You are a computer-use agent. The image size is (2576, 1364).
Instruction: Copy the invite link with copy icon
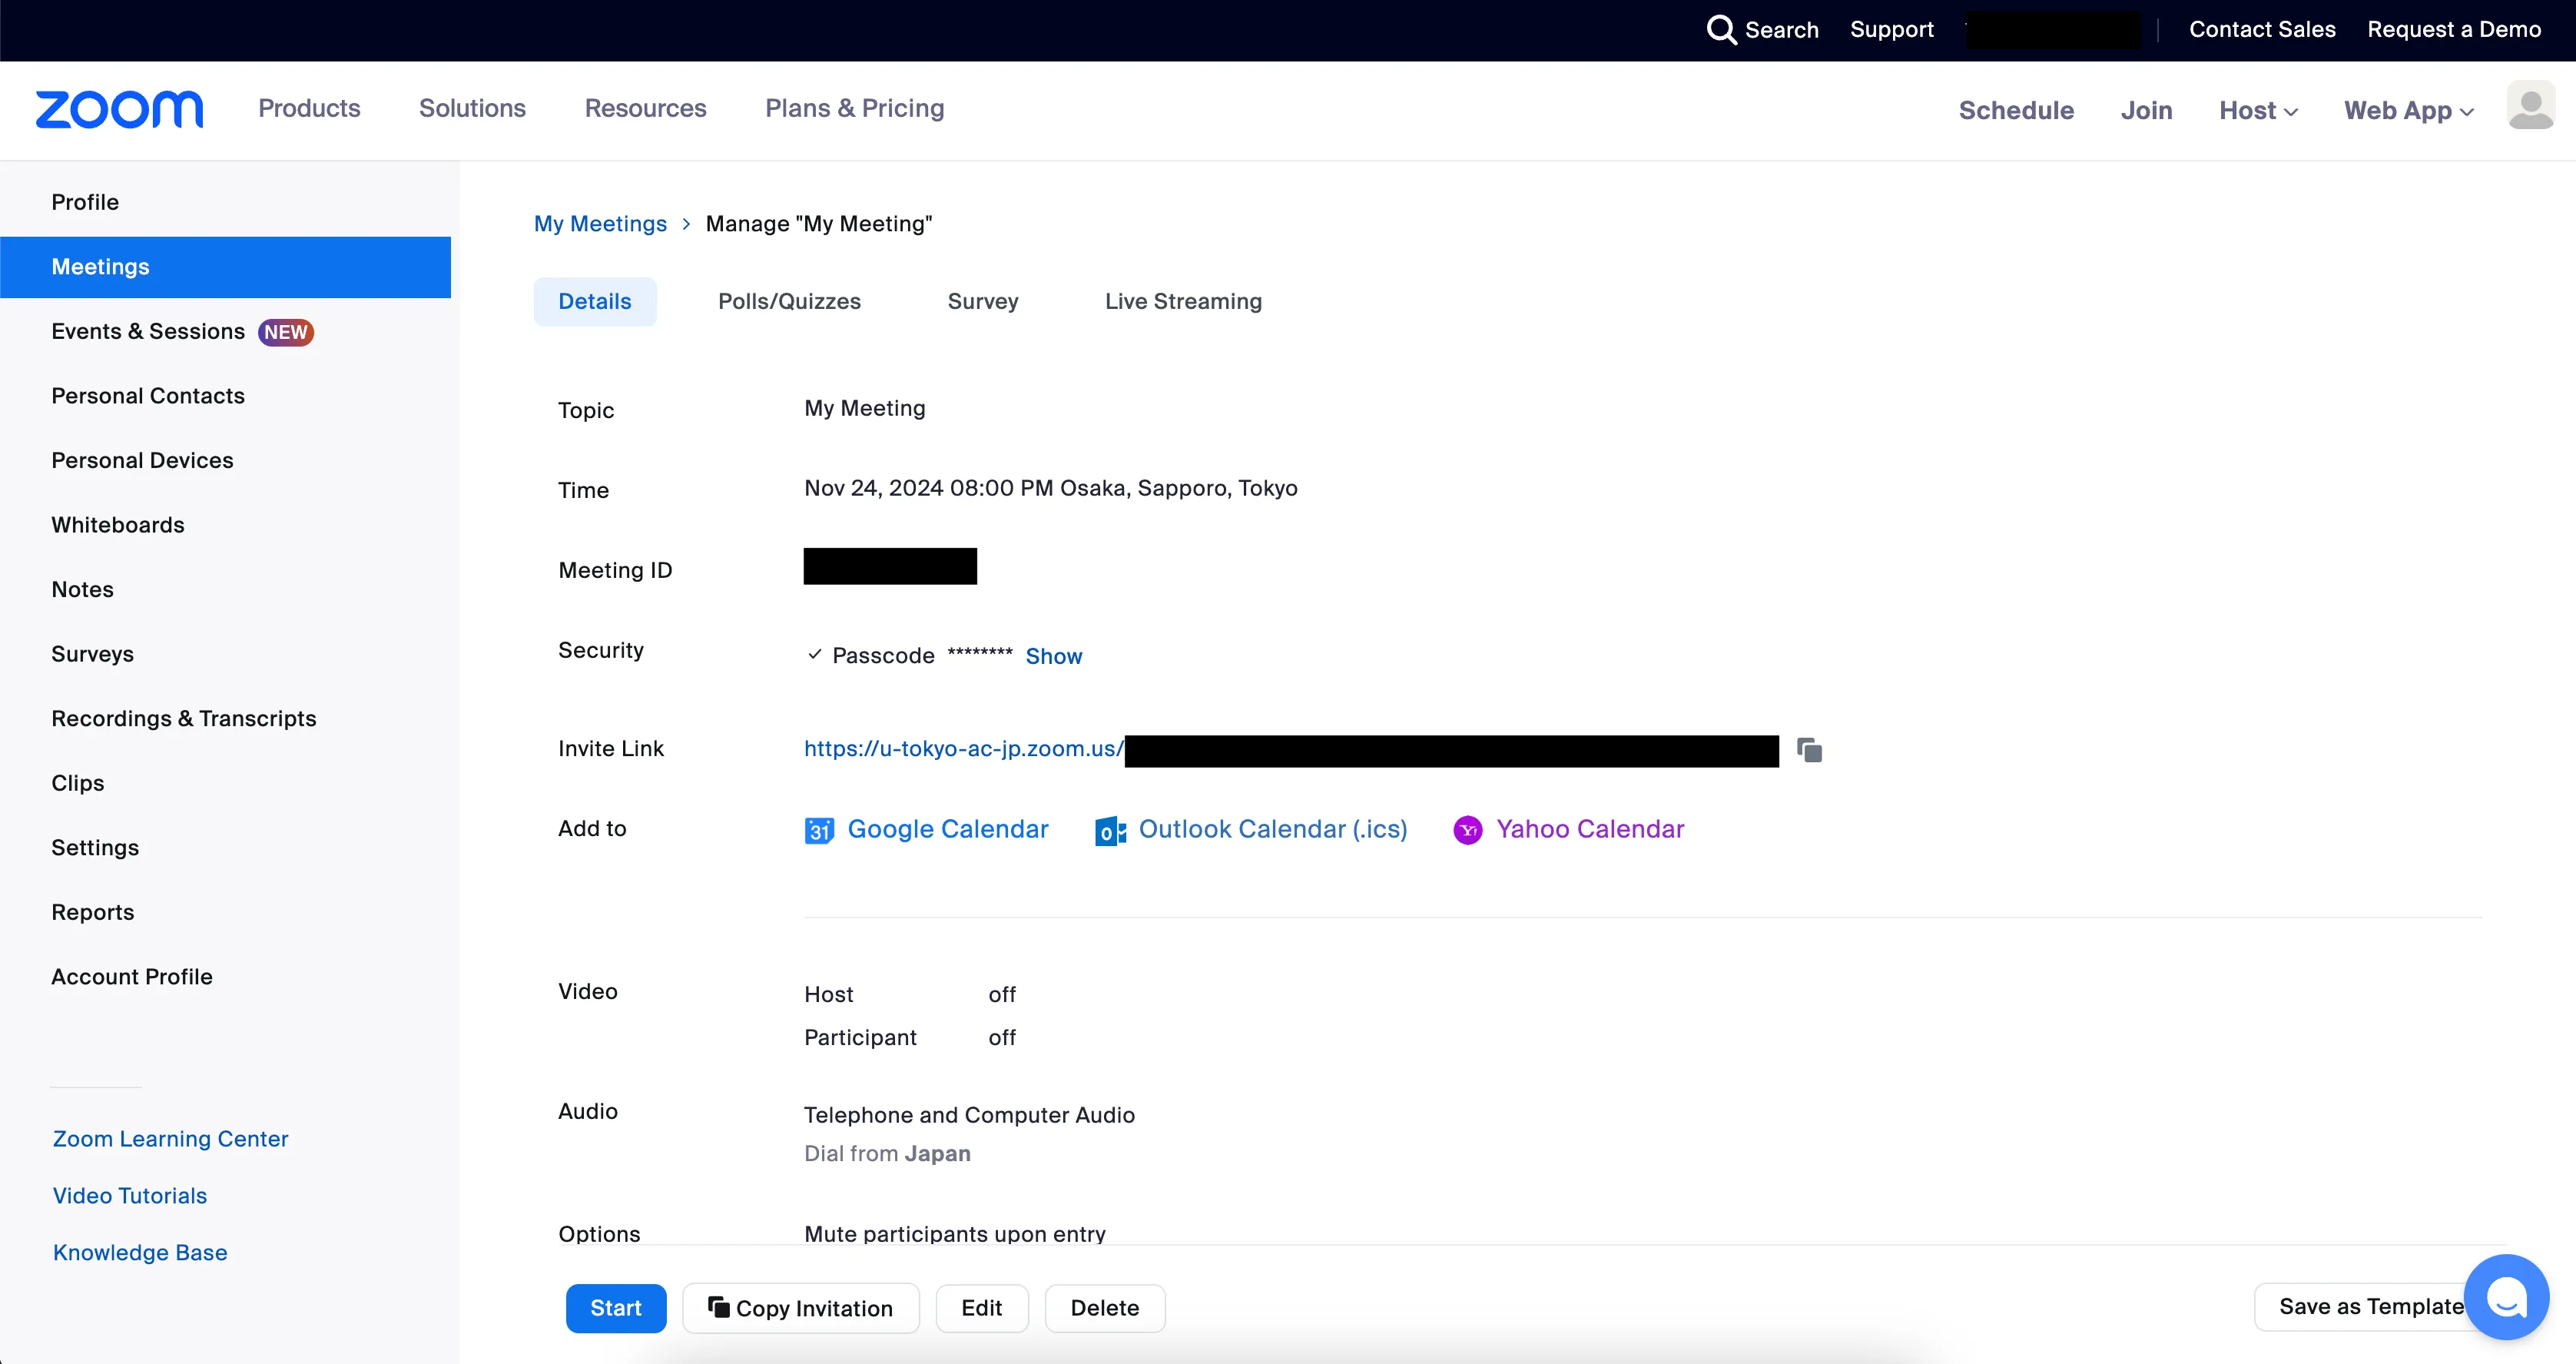[x=1809, y=750]
